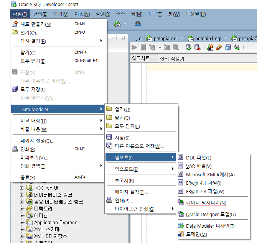
Task: Select Microsoft XMLA에서(A) import option
Action: (x=213, y=175)
